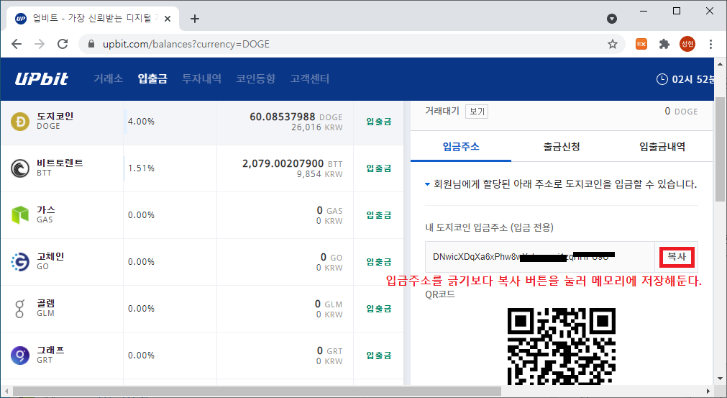The image size is (727, 398).
Task: Click 입출금 link in the GLM row
Action: coord(379,309)
